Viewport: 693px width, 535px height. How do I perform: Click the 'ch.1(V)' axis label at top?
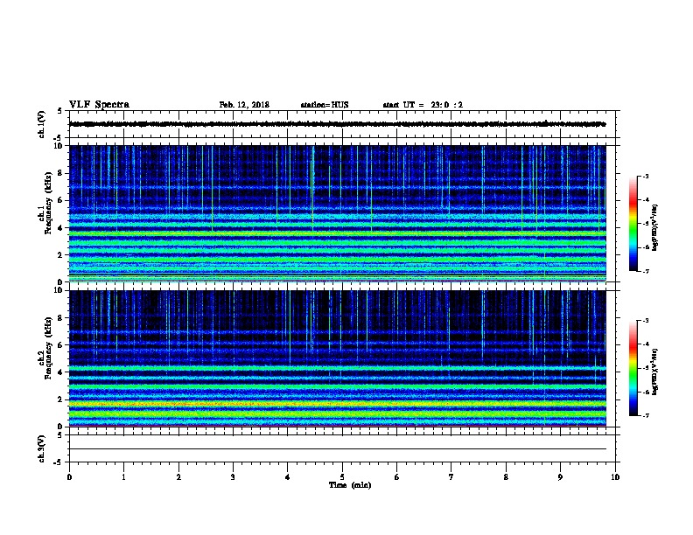point(42,124)
